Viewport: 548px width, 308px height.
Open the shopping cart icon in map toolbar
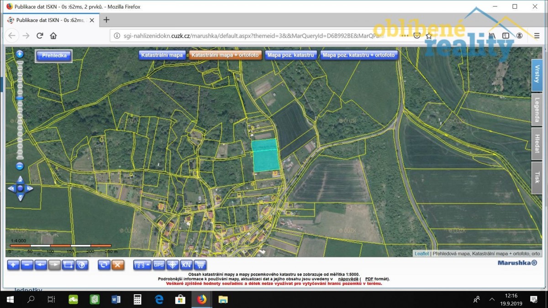click(x=200, y=265)
